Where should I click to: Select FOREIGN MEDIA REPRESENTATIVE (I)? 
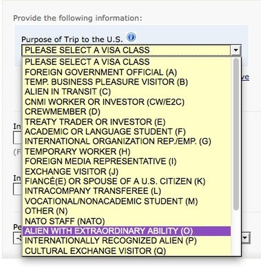coord(126,161)
